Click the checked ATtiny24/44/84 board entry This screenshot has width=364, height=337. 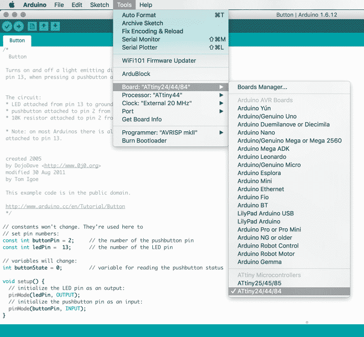(x=289, y=291)
